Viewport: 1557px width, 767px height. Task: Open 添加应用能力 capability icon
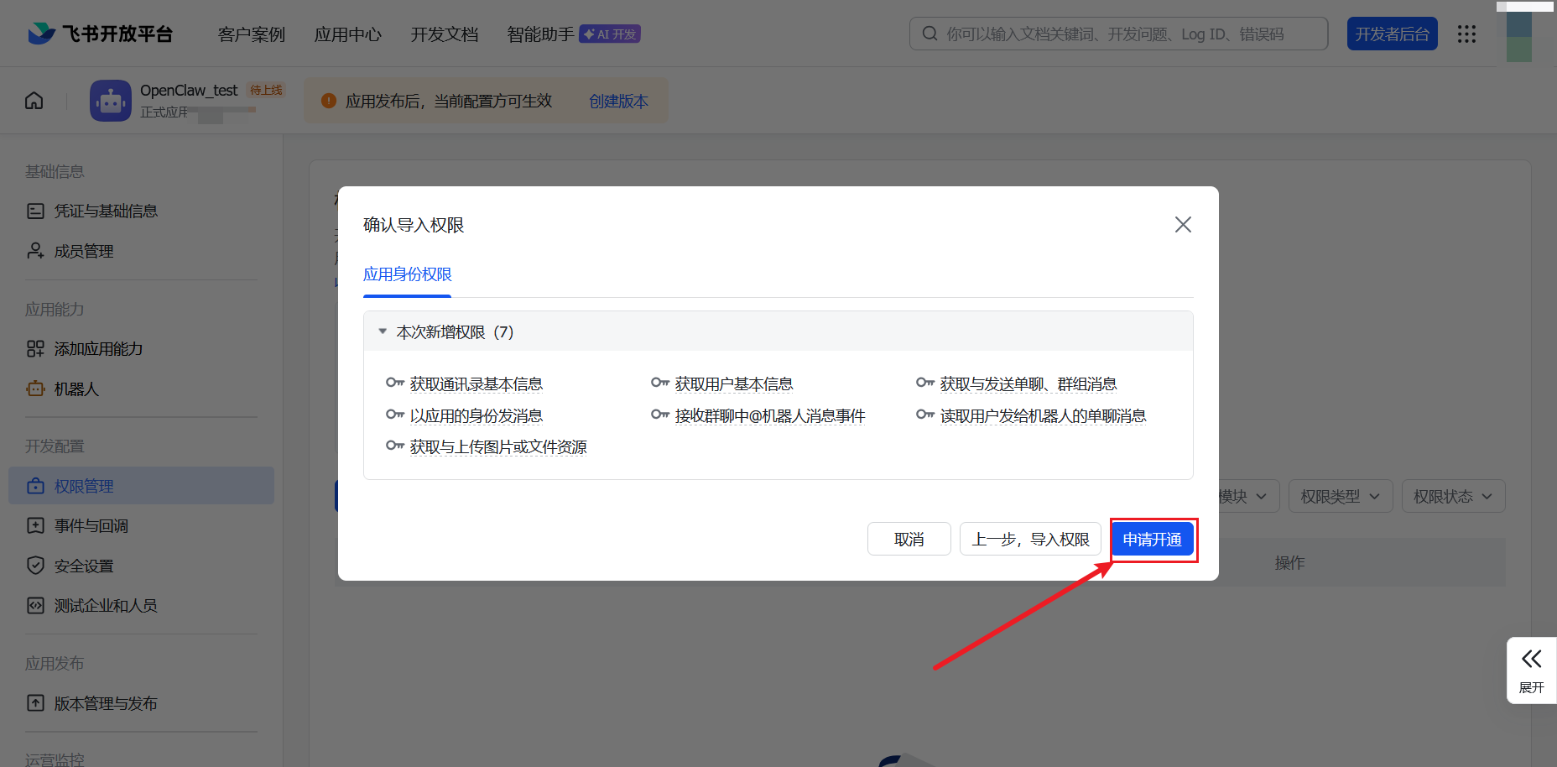[35, 348]
